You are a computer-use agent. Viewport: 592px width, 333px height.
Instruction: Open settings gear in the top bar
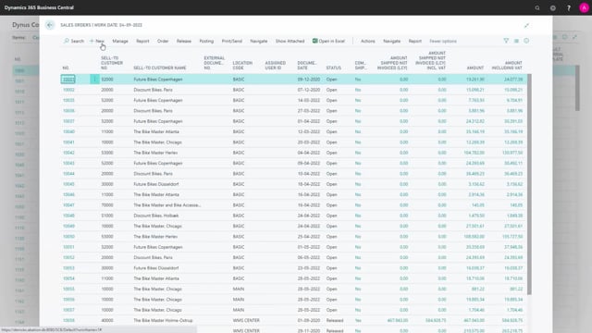click(x=553, y=7)
